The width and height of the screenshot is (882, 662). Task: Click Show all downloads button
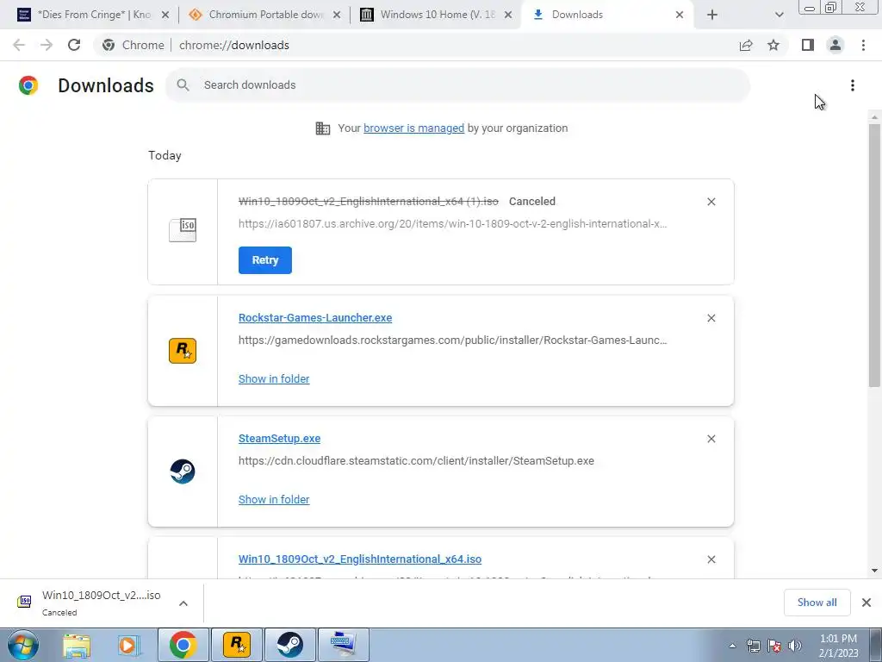817,603
